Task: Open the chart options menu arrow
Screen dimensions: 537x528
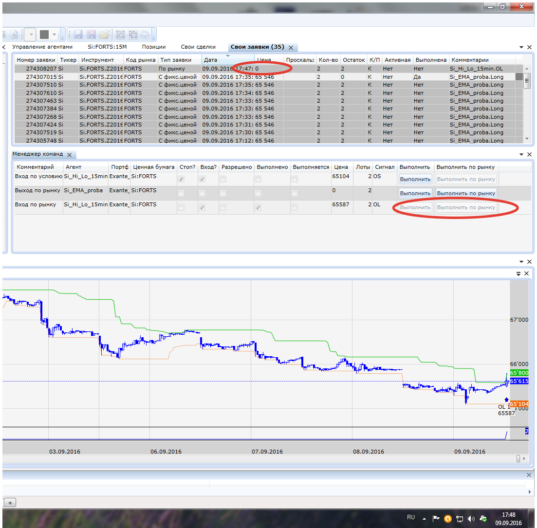Action: point(518,273)
